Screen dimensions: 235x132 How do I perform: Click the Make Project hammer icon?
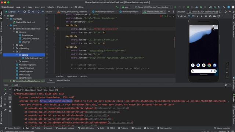[117, 7]
